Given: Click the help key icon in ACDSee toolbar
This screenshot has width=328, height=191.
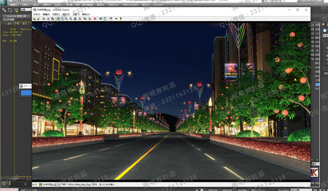Looking at the screenshot, I should 121,19.
